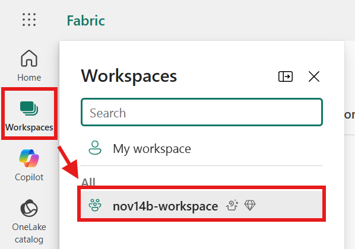Screen dimensions: 355x249
Task: Click the diamond capacity icon on nov14b-workspace
Action: point(250,205)
